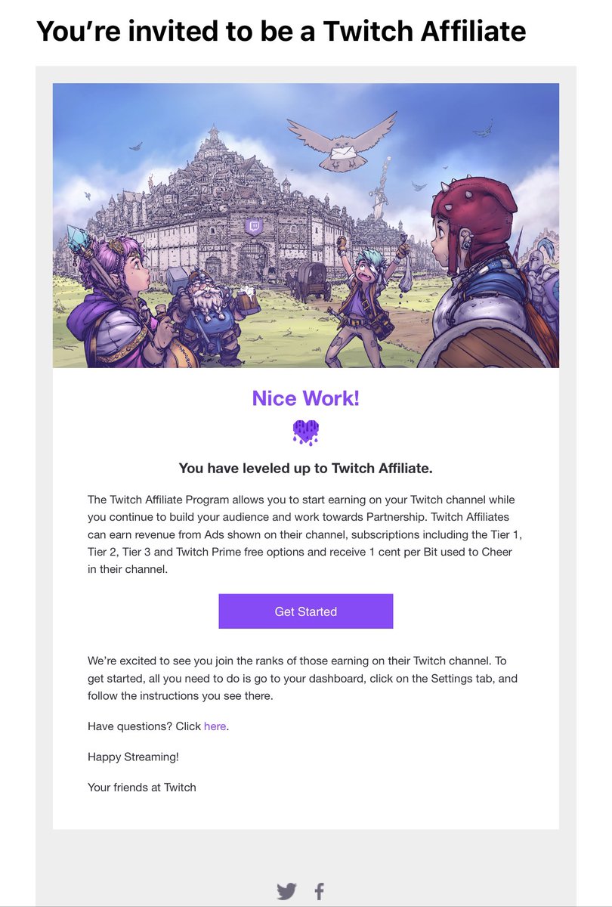612x907 pixels.
Task: Open Twitch's Twitter bird icon in footer
Action: tap(286, 891)
